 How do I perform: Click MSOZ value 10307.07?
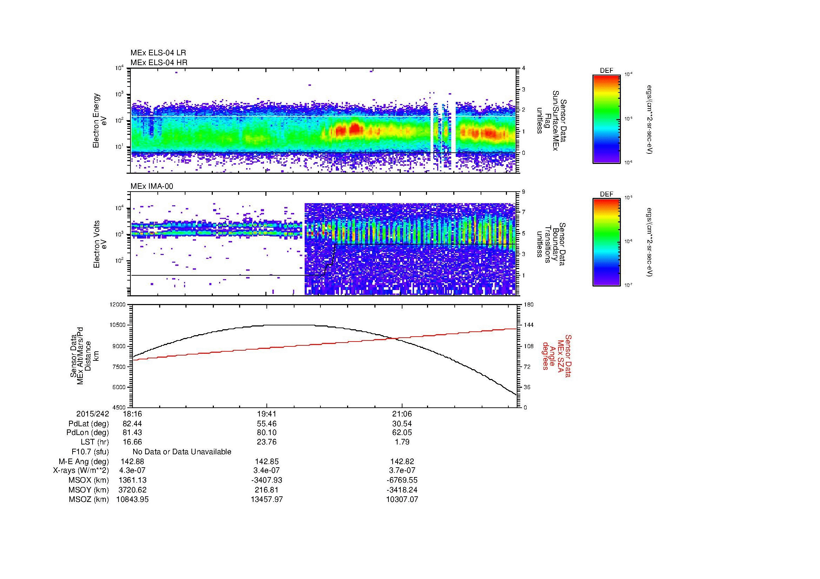click(402, 499)
